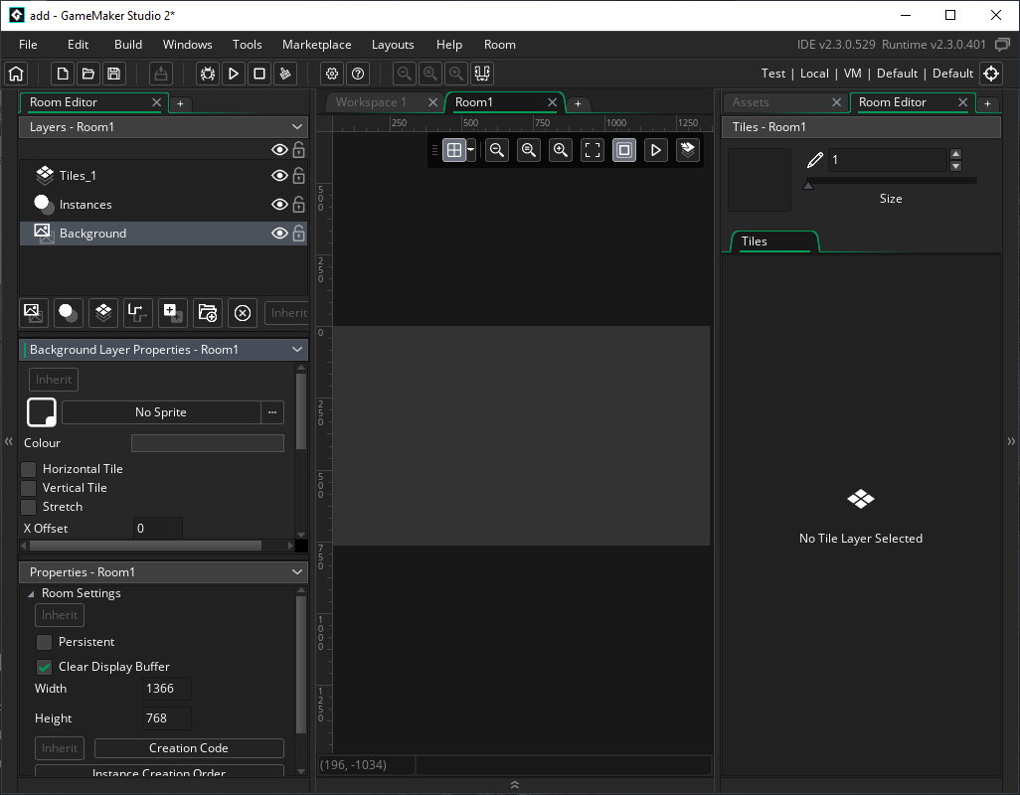Lock the Instances layer

(298, 204)
